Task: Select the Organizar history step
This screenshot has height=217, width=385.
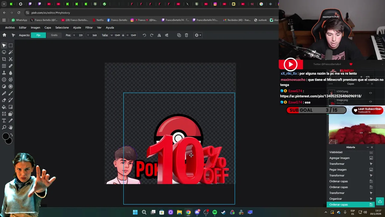Action: pyautogui.click(x=350, y=199)
